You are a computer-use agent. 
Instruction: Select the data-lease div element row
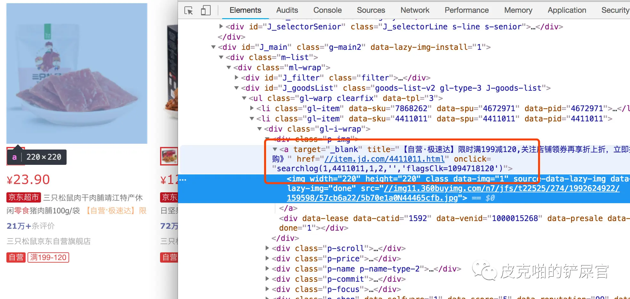[455, 223]
